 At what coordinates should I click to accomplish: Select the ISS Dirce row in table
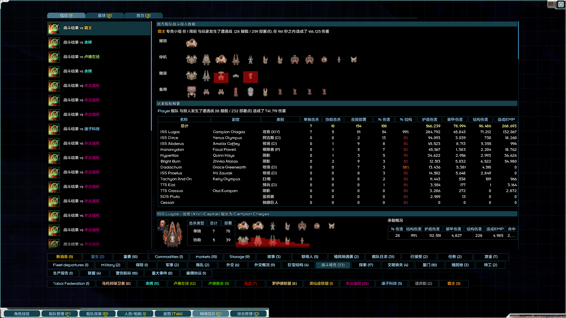pos(169,138)
